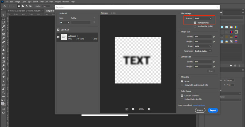Open the 1x size dropdown
The image size is (245, 127).
pos(65,23)
